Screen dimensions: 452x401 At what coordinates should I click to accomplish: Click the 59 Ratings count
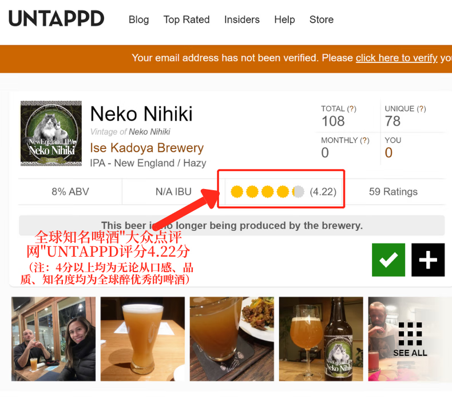pyautogui.click(x=393, y=192)
